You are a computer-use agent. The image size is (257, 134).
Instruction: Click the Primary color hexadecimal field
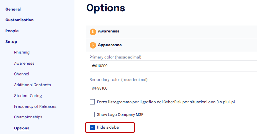point(173,66)
